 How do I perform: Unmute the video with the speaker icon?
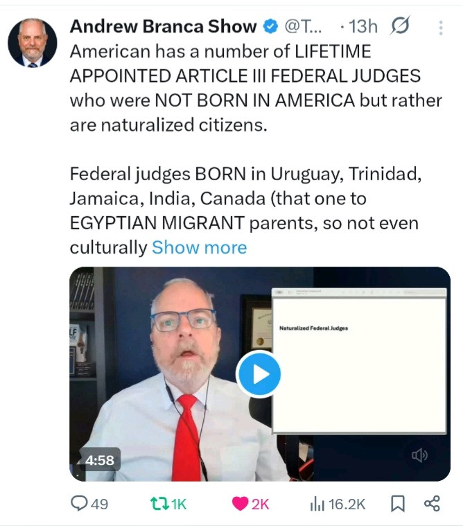(x=419, y=455)
